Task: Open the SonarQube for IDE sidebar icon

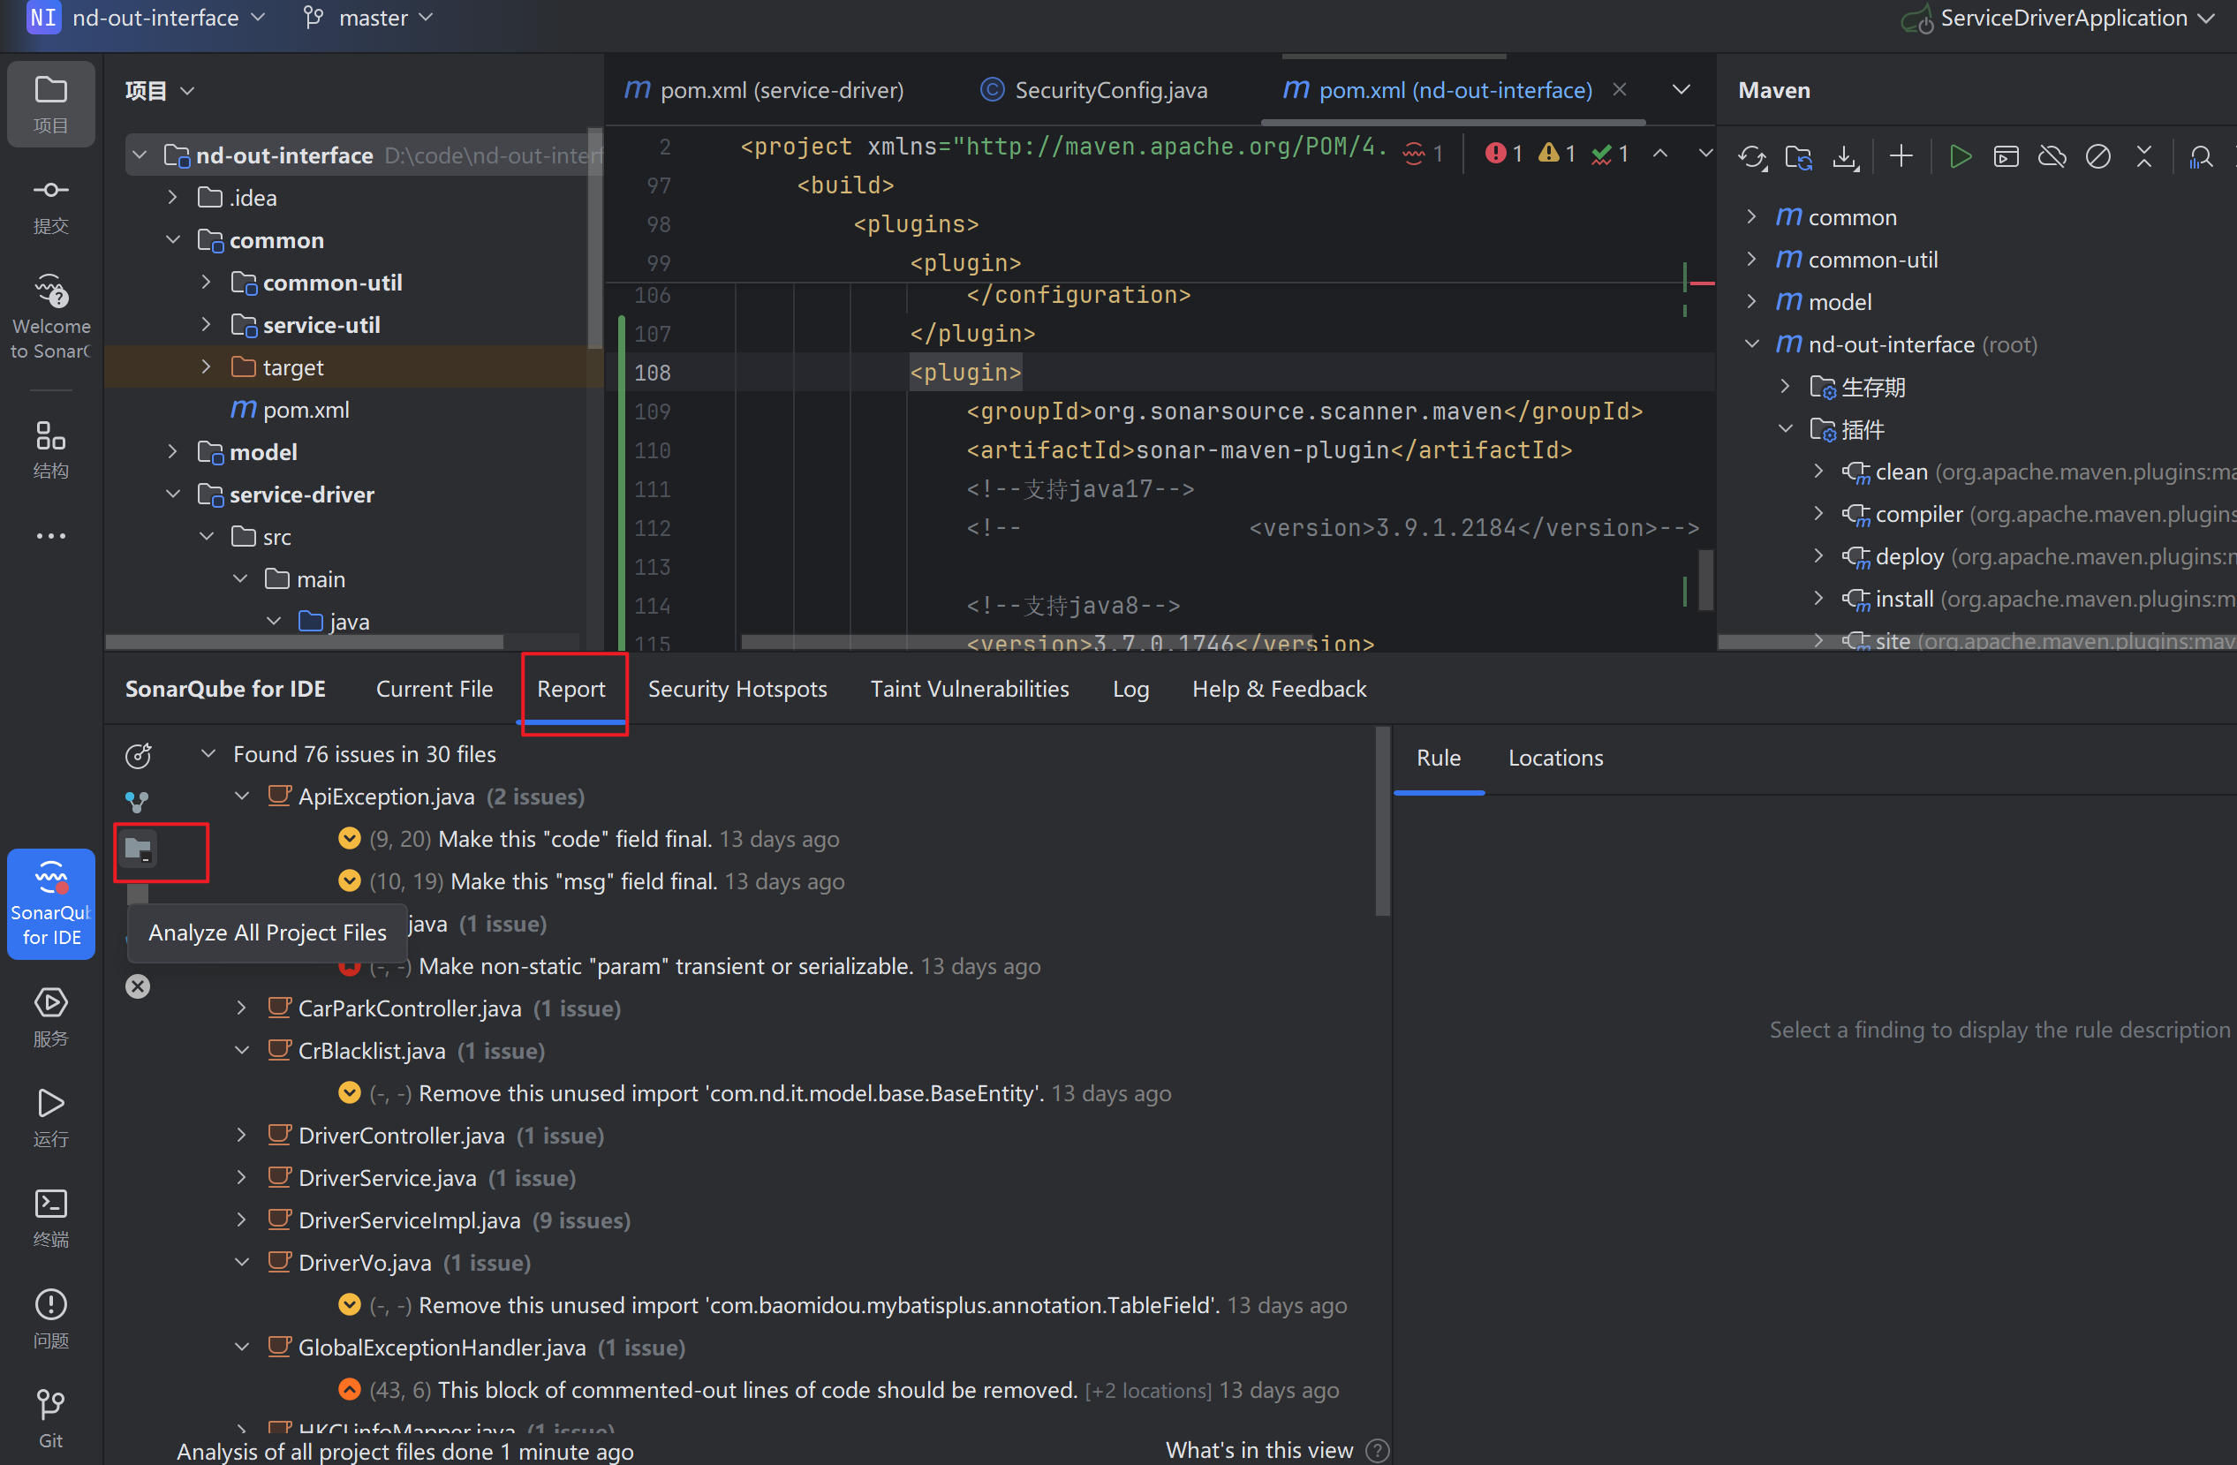Action: click(x=50, y=904)
